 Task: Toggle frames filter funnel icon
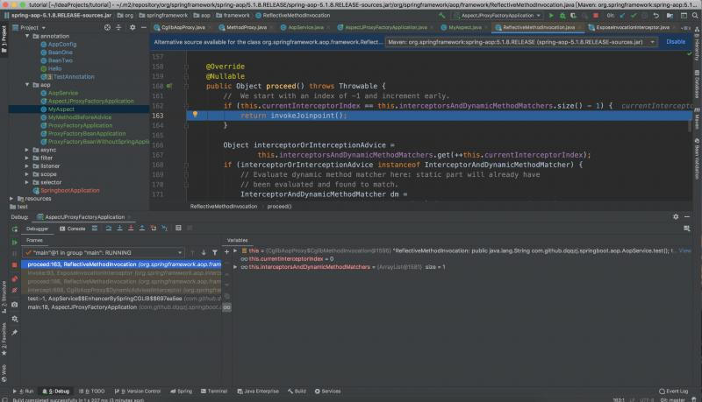coord(215,253)
